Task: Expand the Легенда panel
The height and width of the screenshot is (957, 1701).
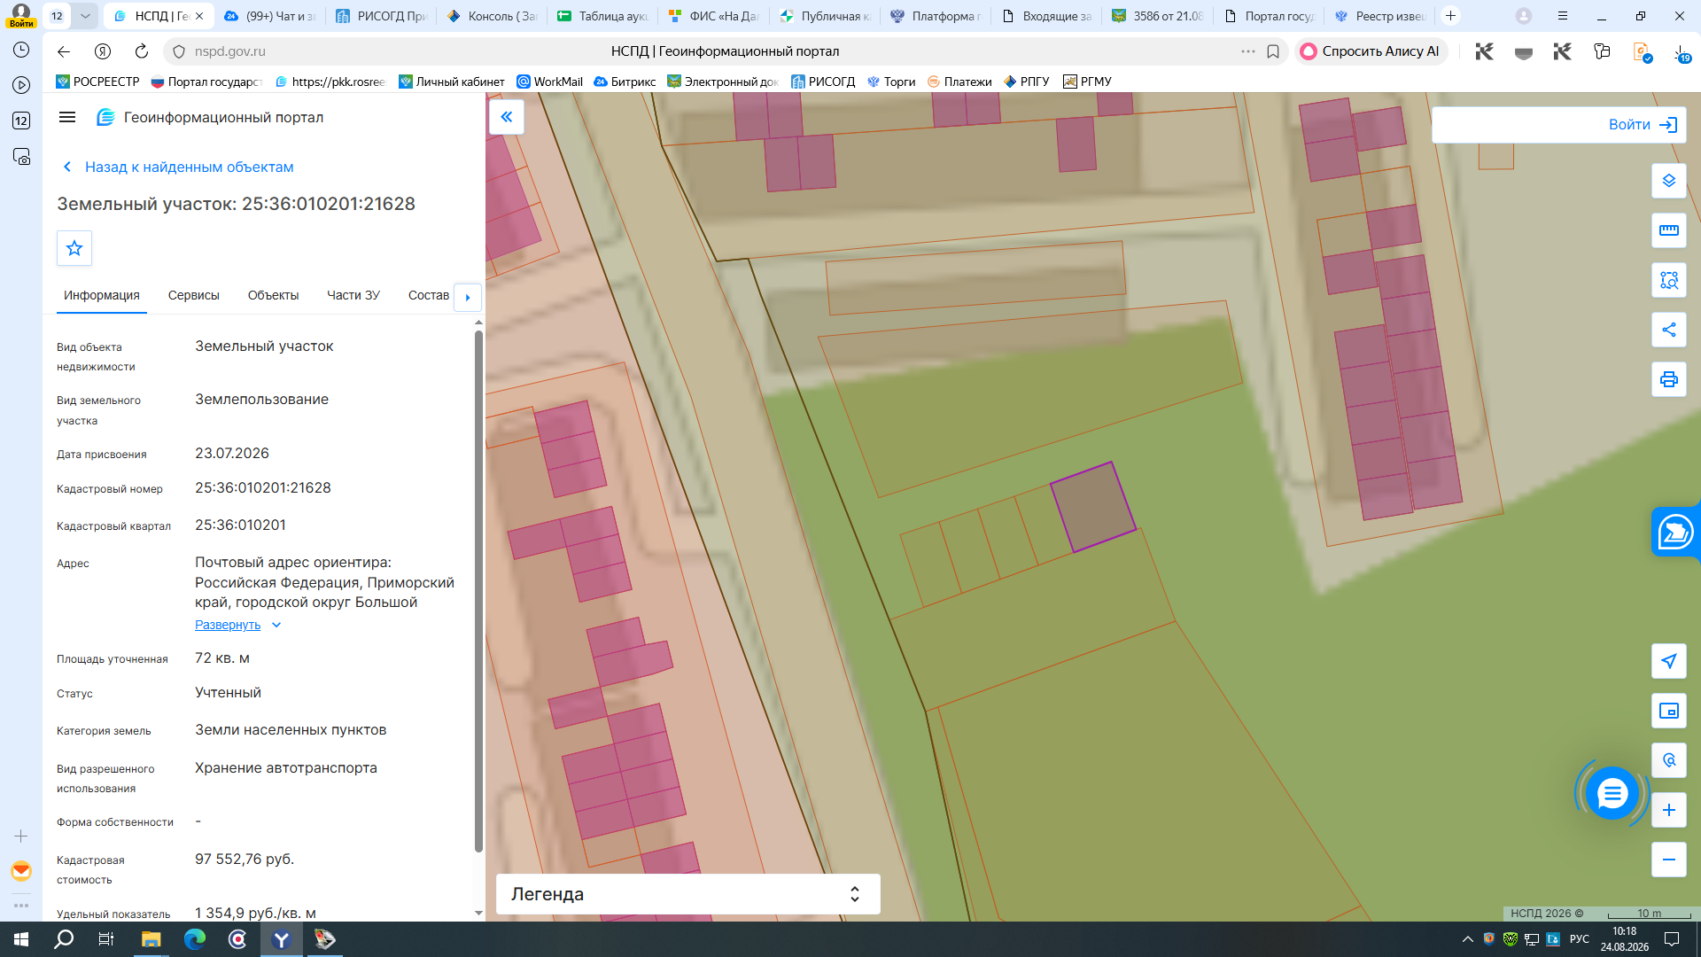Action: 688,894
